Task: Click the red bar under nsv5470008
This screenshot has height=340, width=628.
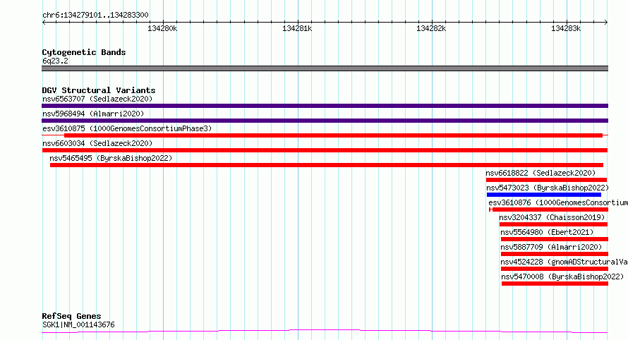Action: point(555,284)
